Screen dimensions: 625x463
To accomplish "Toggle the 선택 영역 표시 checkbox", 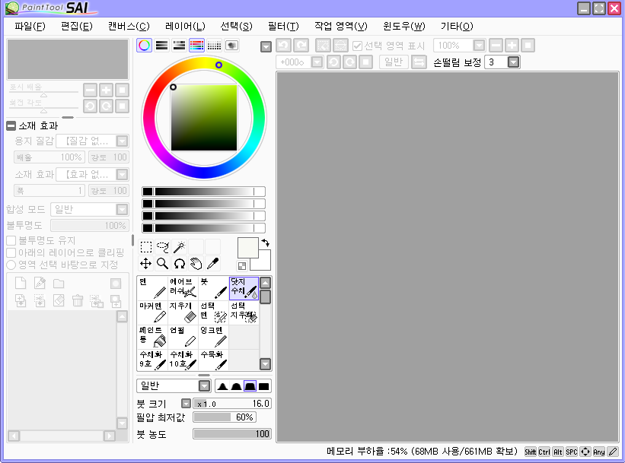I will (x=358, y=46).
